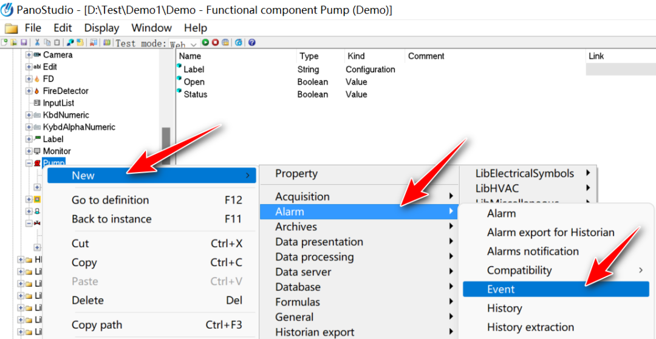656x339 pixels.
Task: Click the Camera component icon in tree
Action: coord(37,55)
